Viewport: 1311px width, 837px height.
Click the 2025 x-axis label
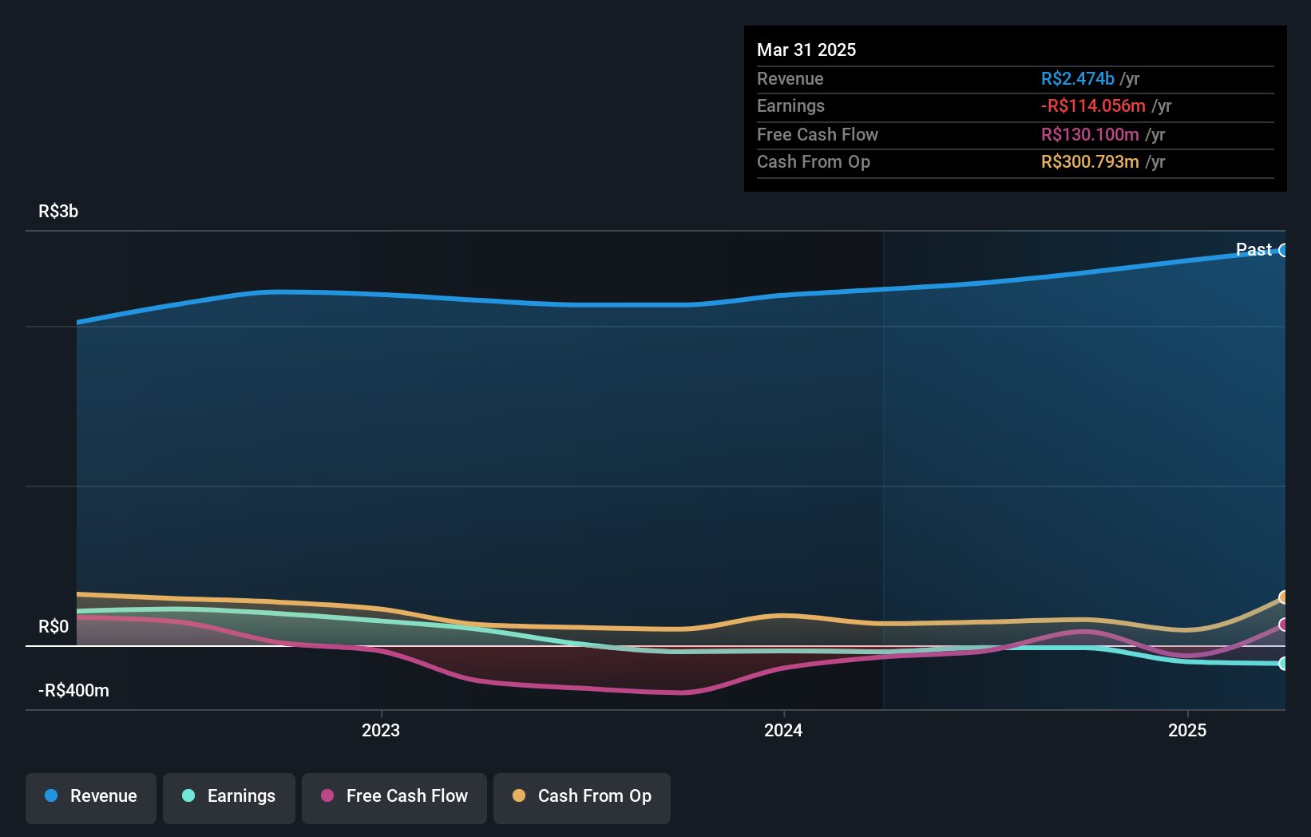tap(1187, 730)
